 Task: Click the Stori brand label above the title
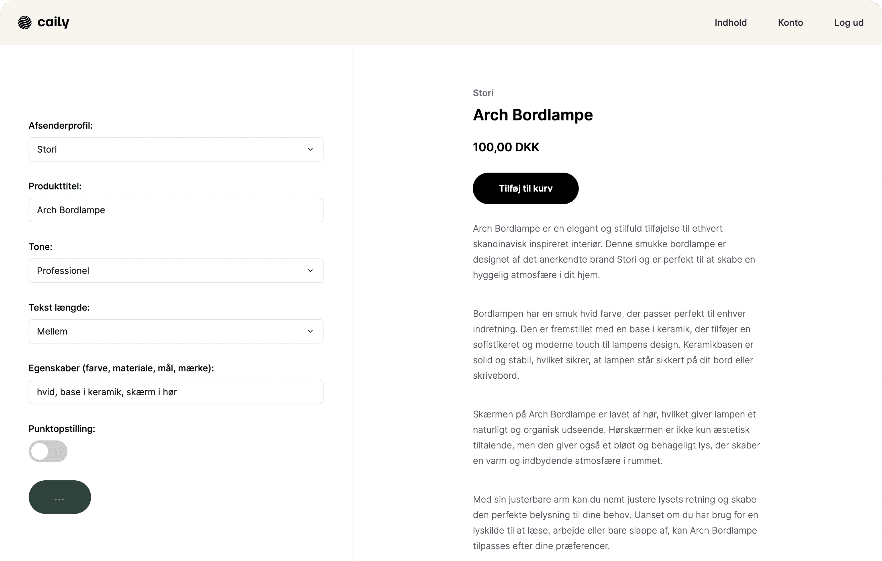coord(483,93)
